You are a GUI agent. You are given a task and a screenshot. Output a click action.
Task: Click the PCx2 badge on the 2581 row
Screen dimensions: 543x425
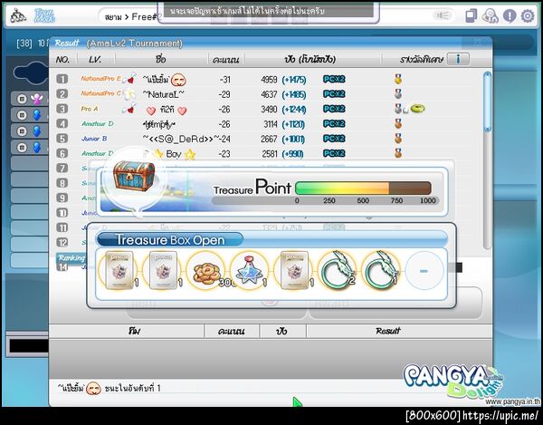(x=334, y=153)
